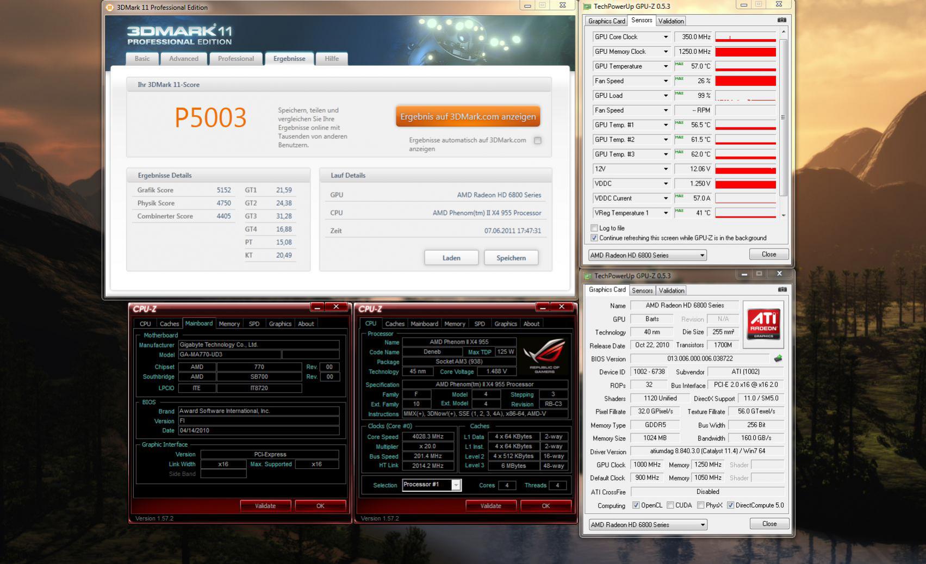Open Memory tab in left CPU-Z window
The image size is (926, 564).
(229, 324)
